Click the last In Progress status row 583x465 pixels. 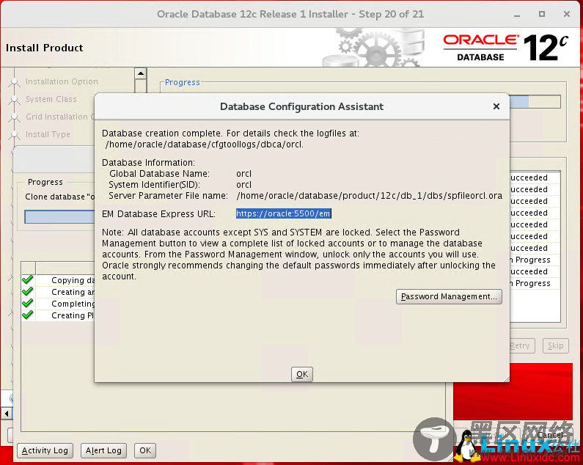tap(534, 283)
